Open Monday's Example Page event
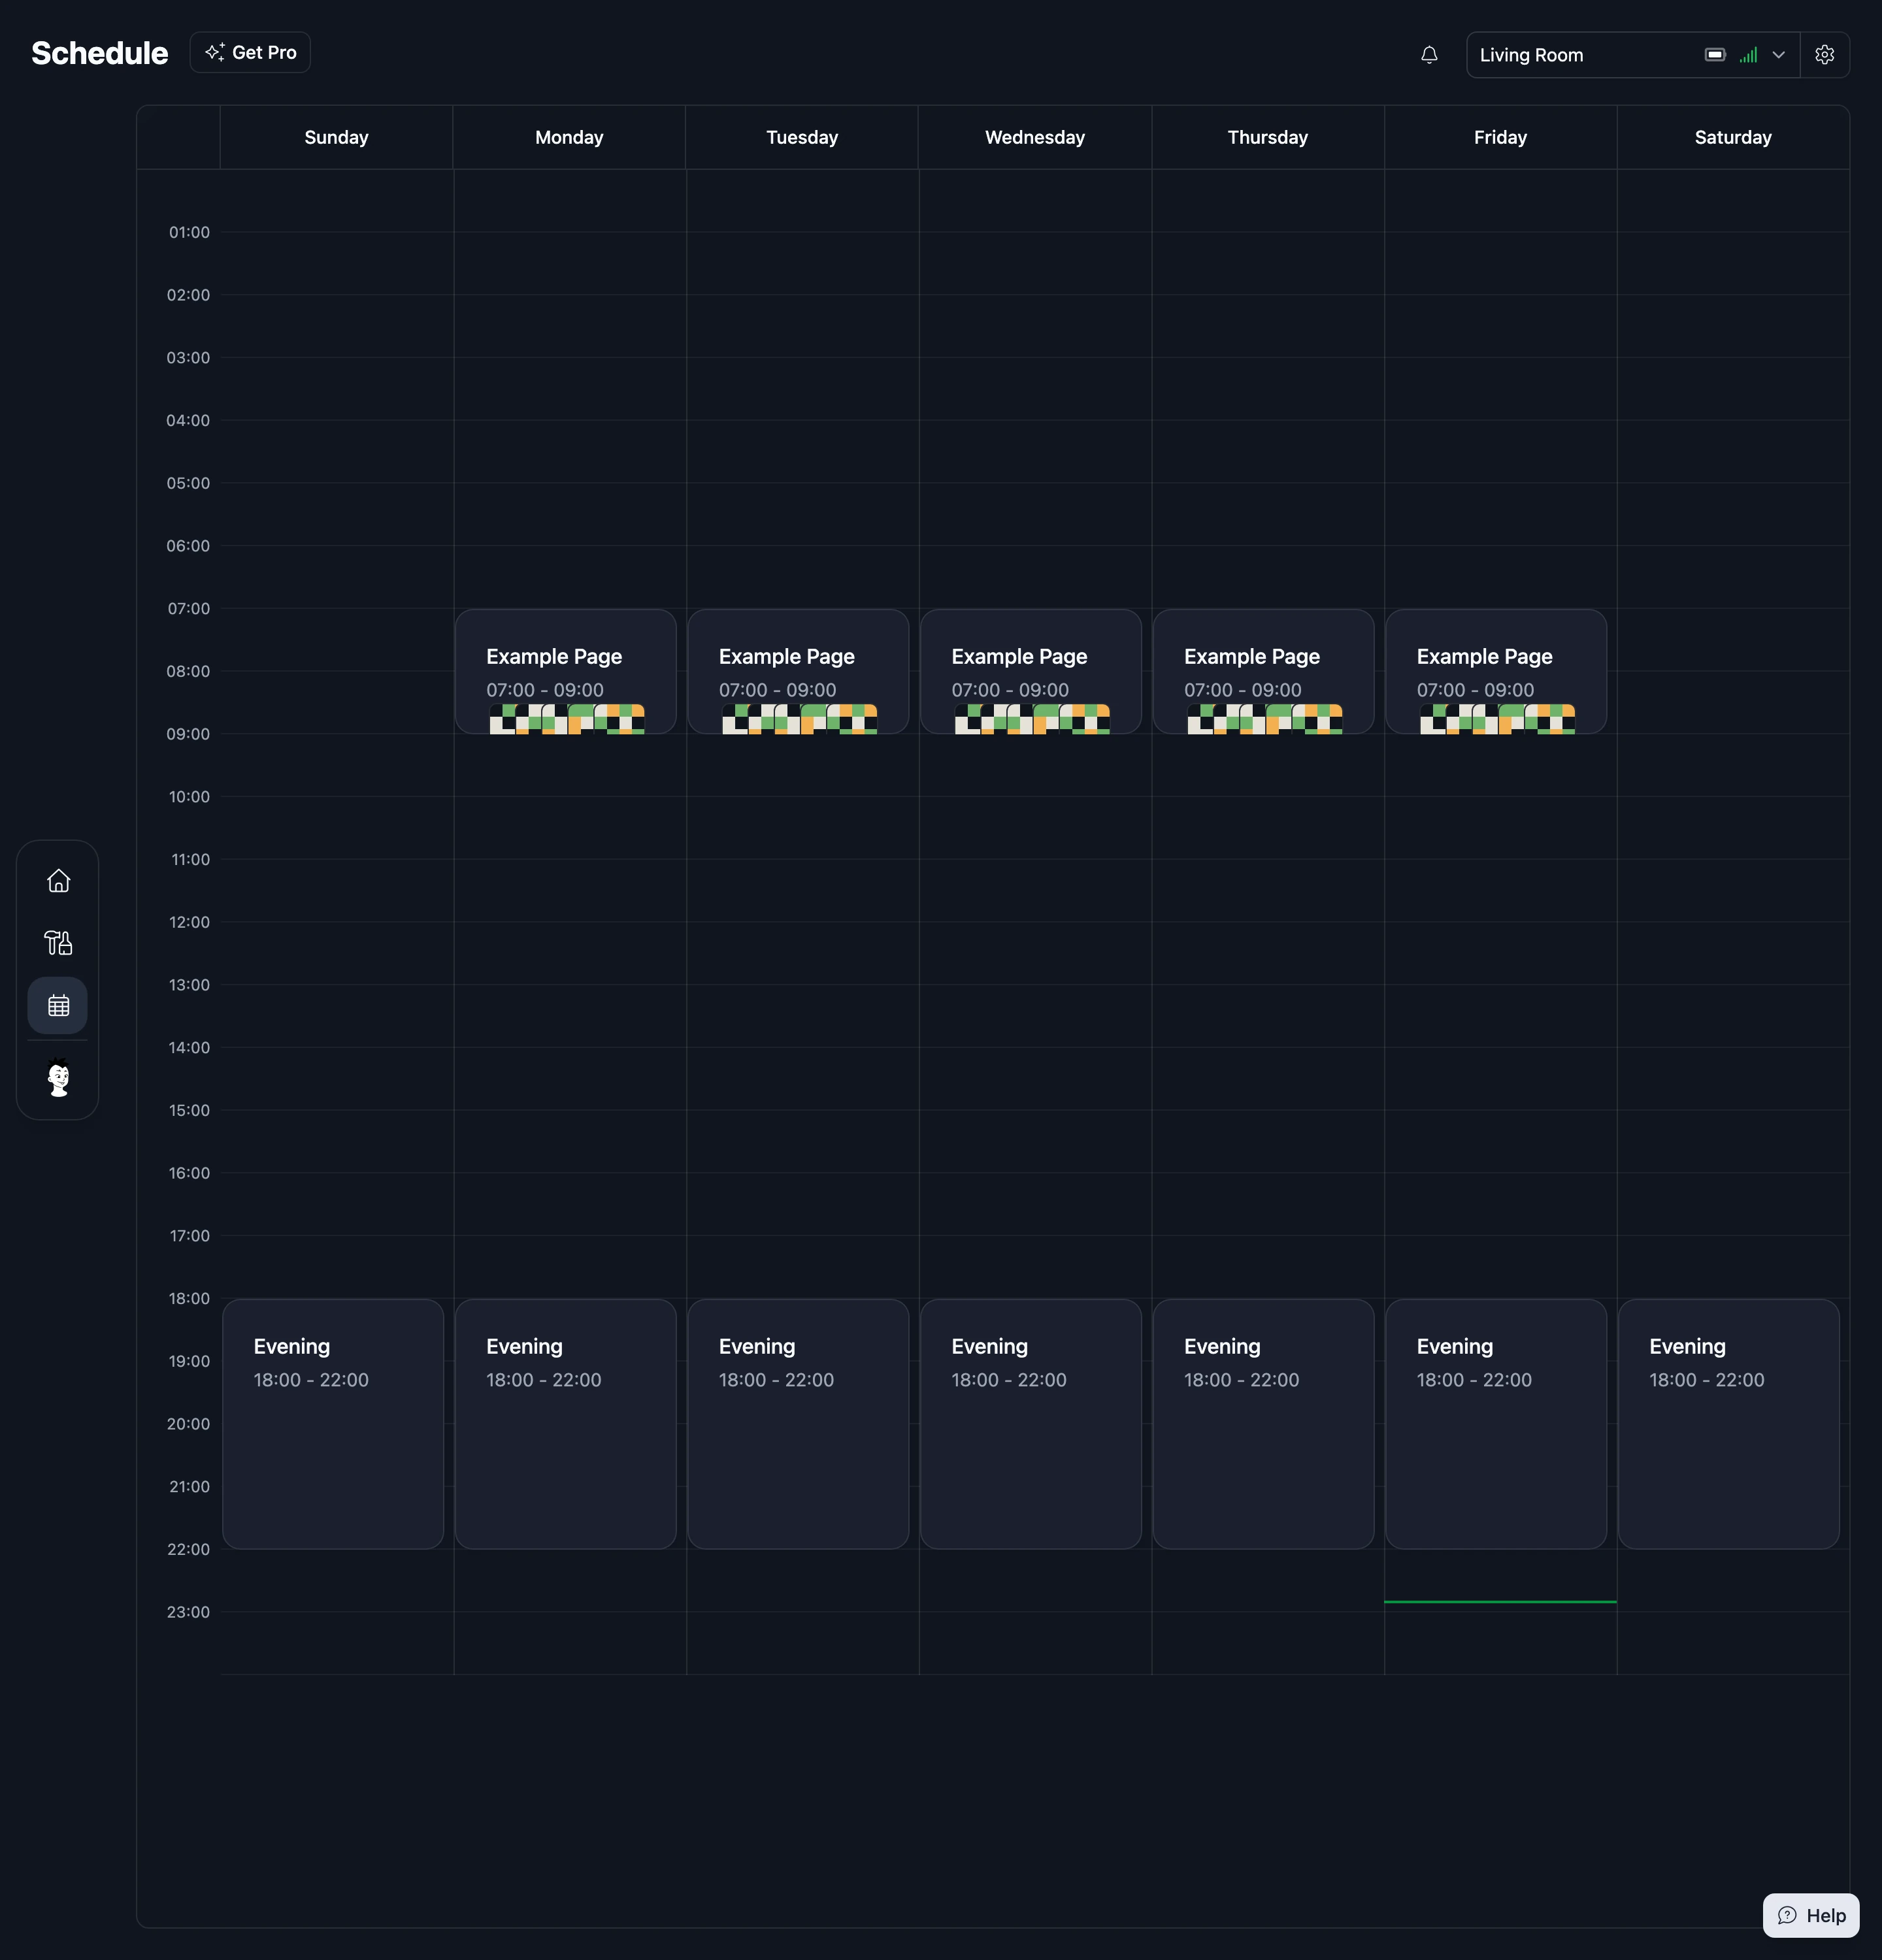The width and height of the screenshot is (1882, 1960). [x=566, y=671]
